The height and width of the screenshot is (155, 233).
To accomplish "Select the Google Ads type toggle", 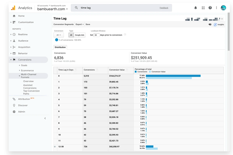I will pyautogui.click(x=80, y=35).
